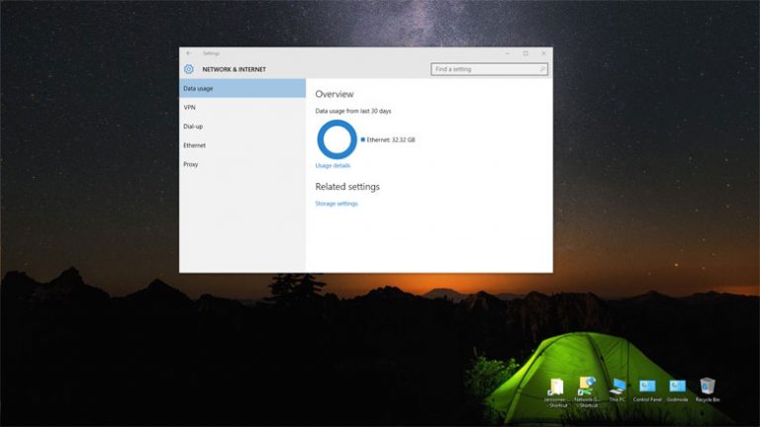Click the NETWORK & INTERNET heading
Screen dimensions: 760x427
(235, 69)
